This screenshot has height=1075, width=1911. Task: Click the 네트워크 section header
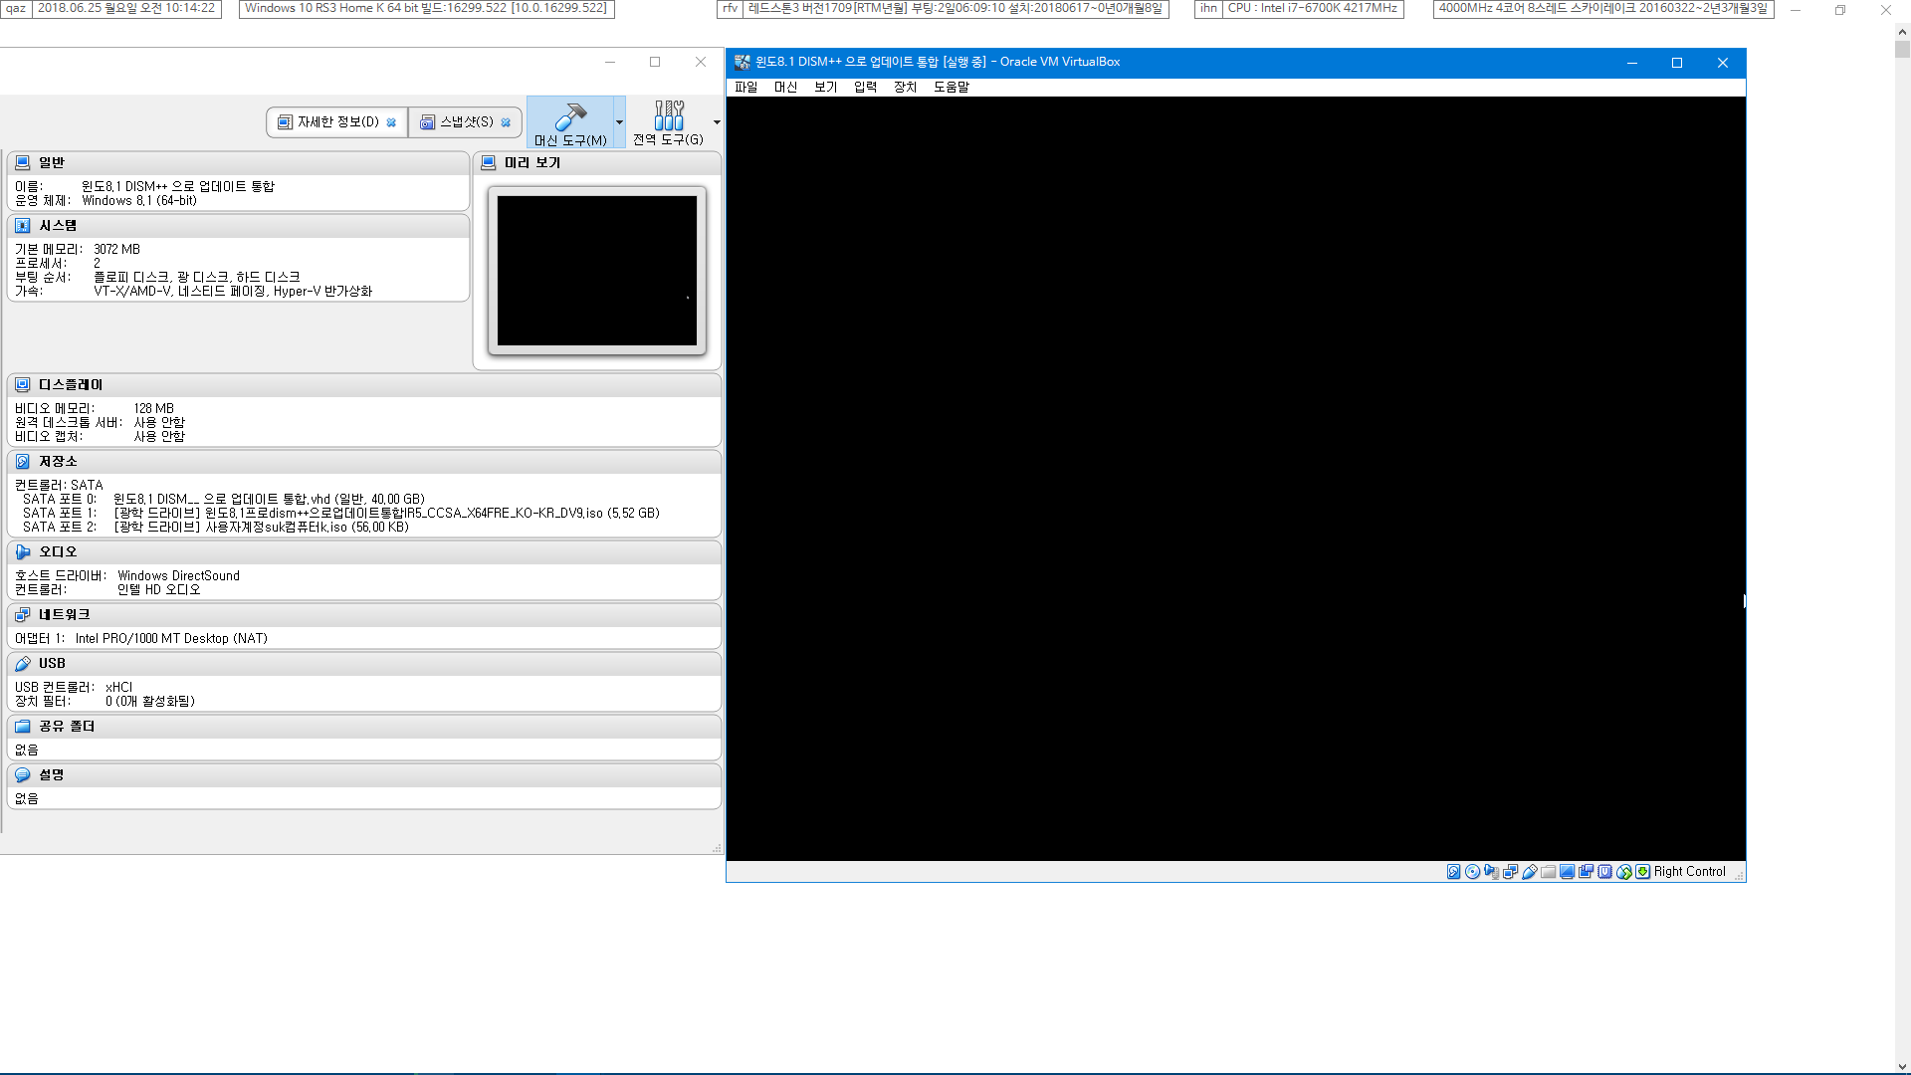point(364,615)
